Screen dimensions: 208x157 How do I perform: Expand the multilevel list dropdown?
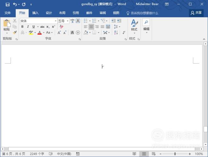pos(107,21)
